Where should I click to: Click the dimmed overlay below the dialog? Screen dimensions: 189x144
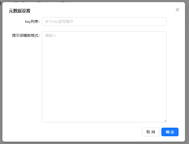[94, 143]
